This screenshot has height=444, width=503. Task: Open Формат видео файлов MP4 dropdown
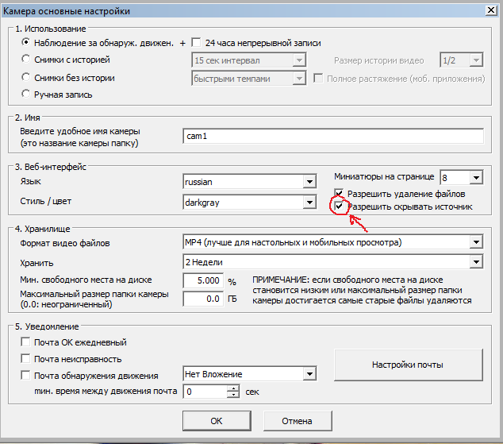pyautogui.click(x=333, y=242)
